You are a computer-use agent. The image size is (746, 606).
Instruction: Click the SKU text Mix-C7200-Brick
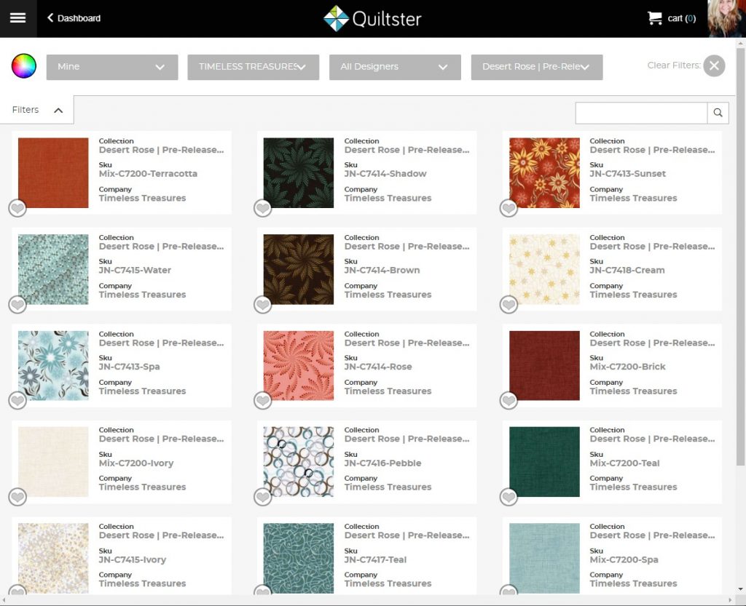[627, 367]
